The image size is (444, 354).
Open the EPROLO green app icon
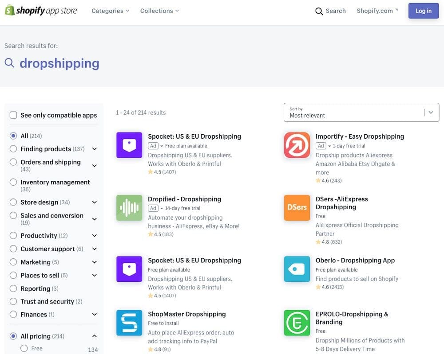point(297,323)
